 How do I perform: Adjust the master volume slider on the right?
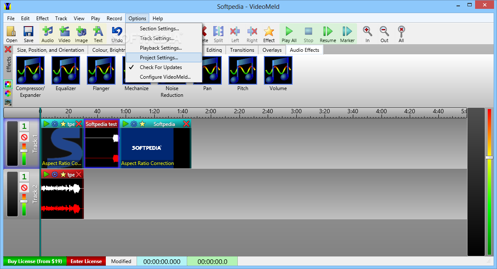point(489,157)
